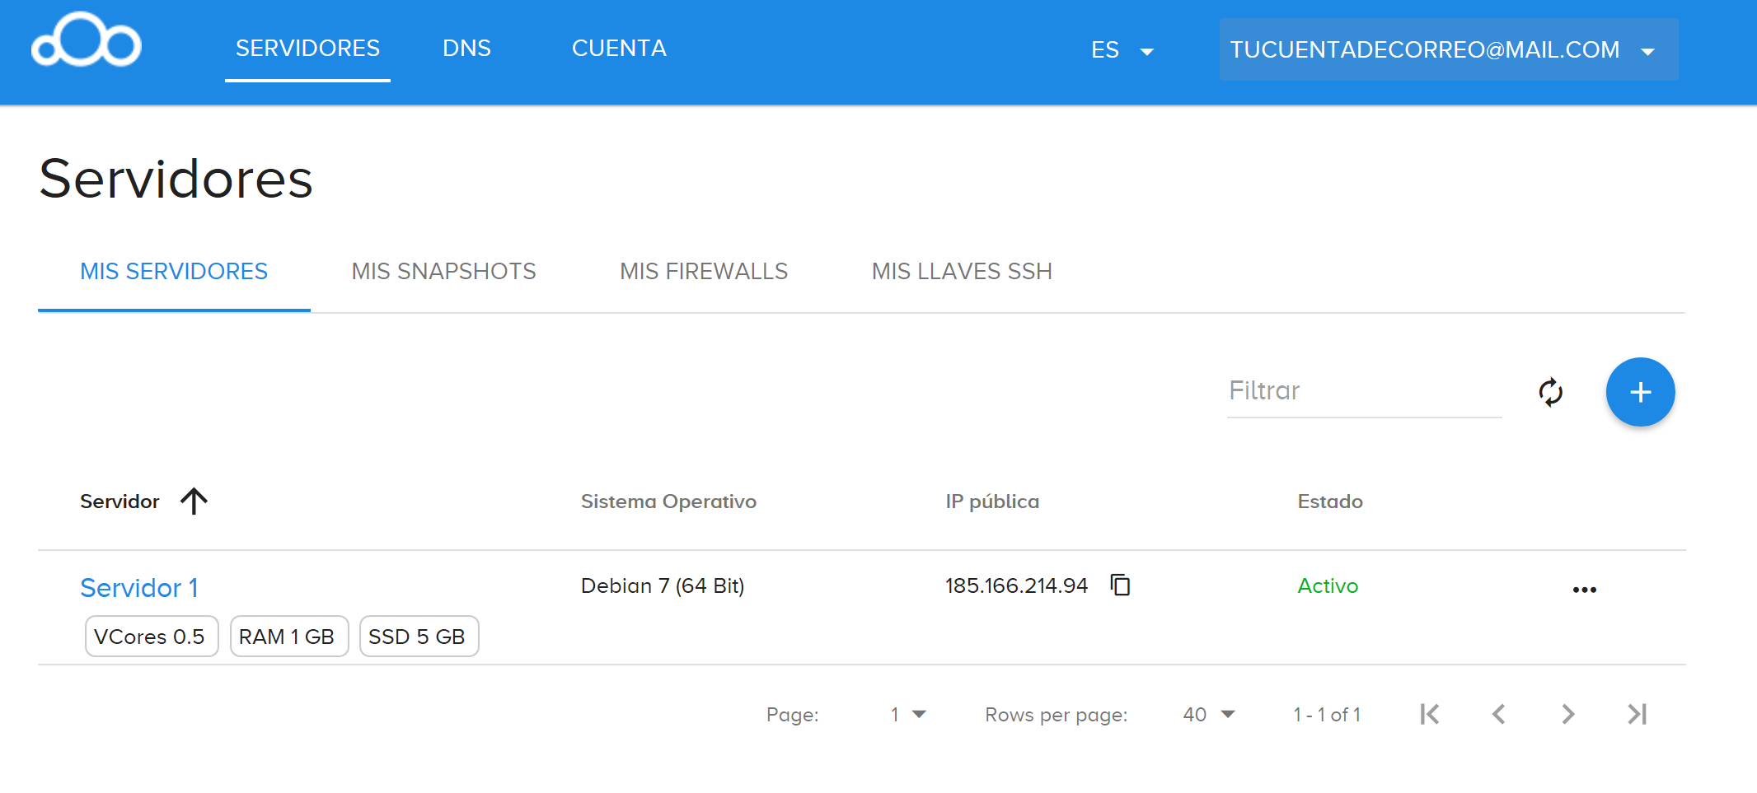
Task: Open the Servidor 1 actions menu
Action: 1584,590
